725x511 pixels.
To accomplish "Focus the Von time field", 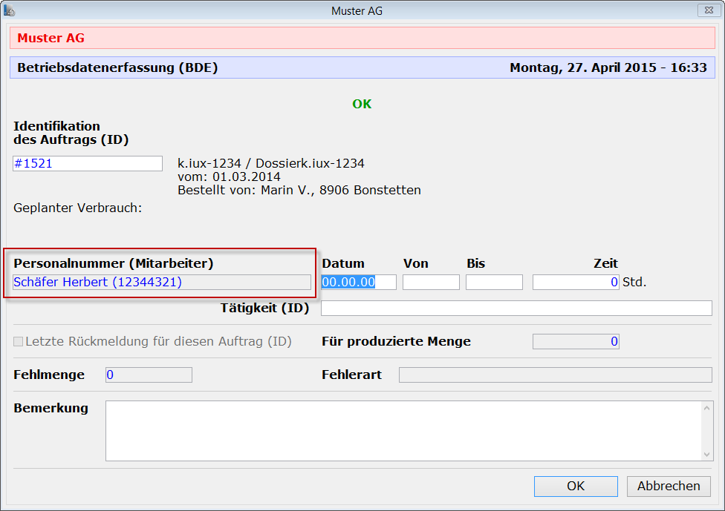I will pyautogui.click(x=431, y=283).
